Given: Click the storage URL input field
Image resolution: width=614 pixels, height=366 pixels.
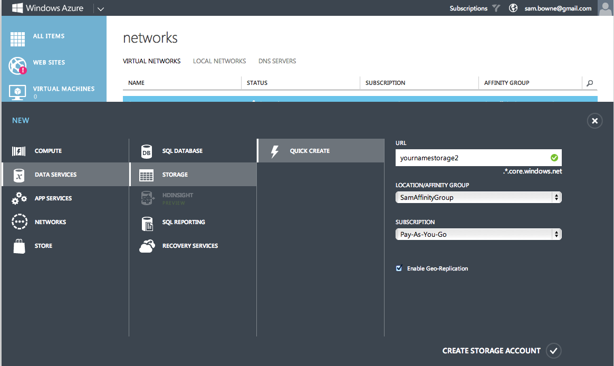Looking at the screenshot, I should pyautogui.click(x=472, y=158).
